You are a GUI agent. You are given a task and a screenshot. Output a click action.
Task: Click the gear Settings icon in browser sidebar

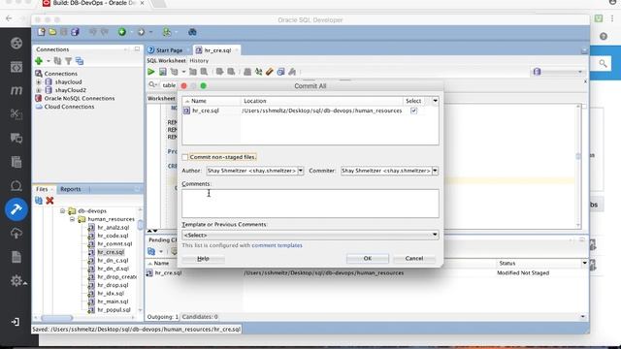tap(16, 280)
